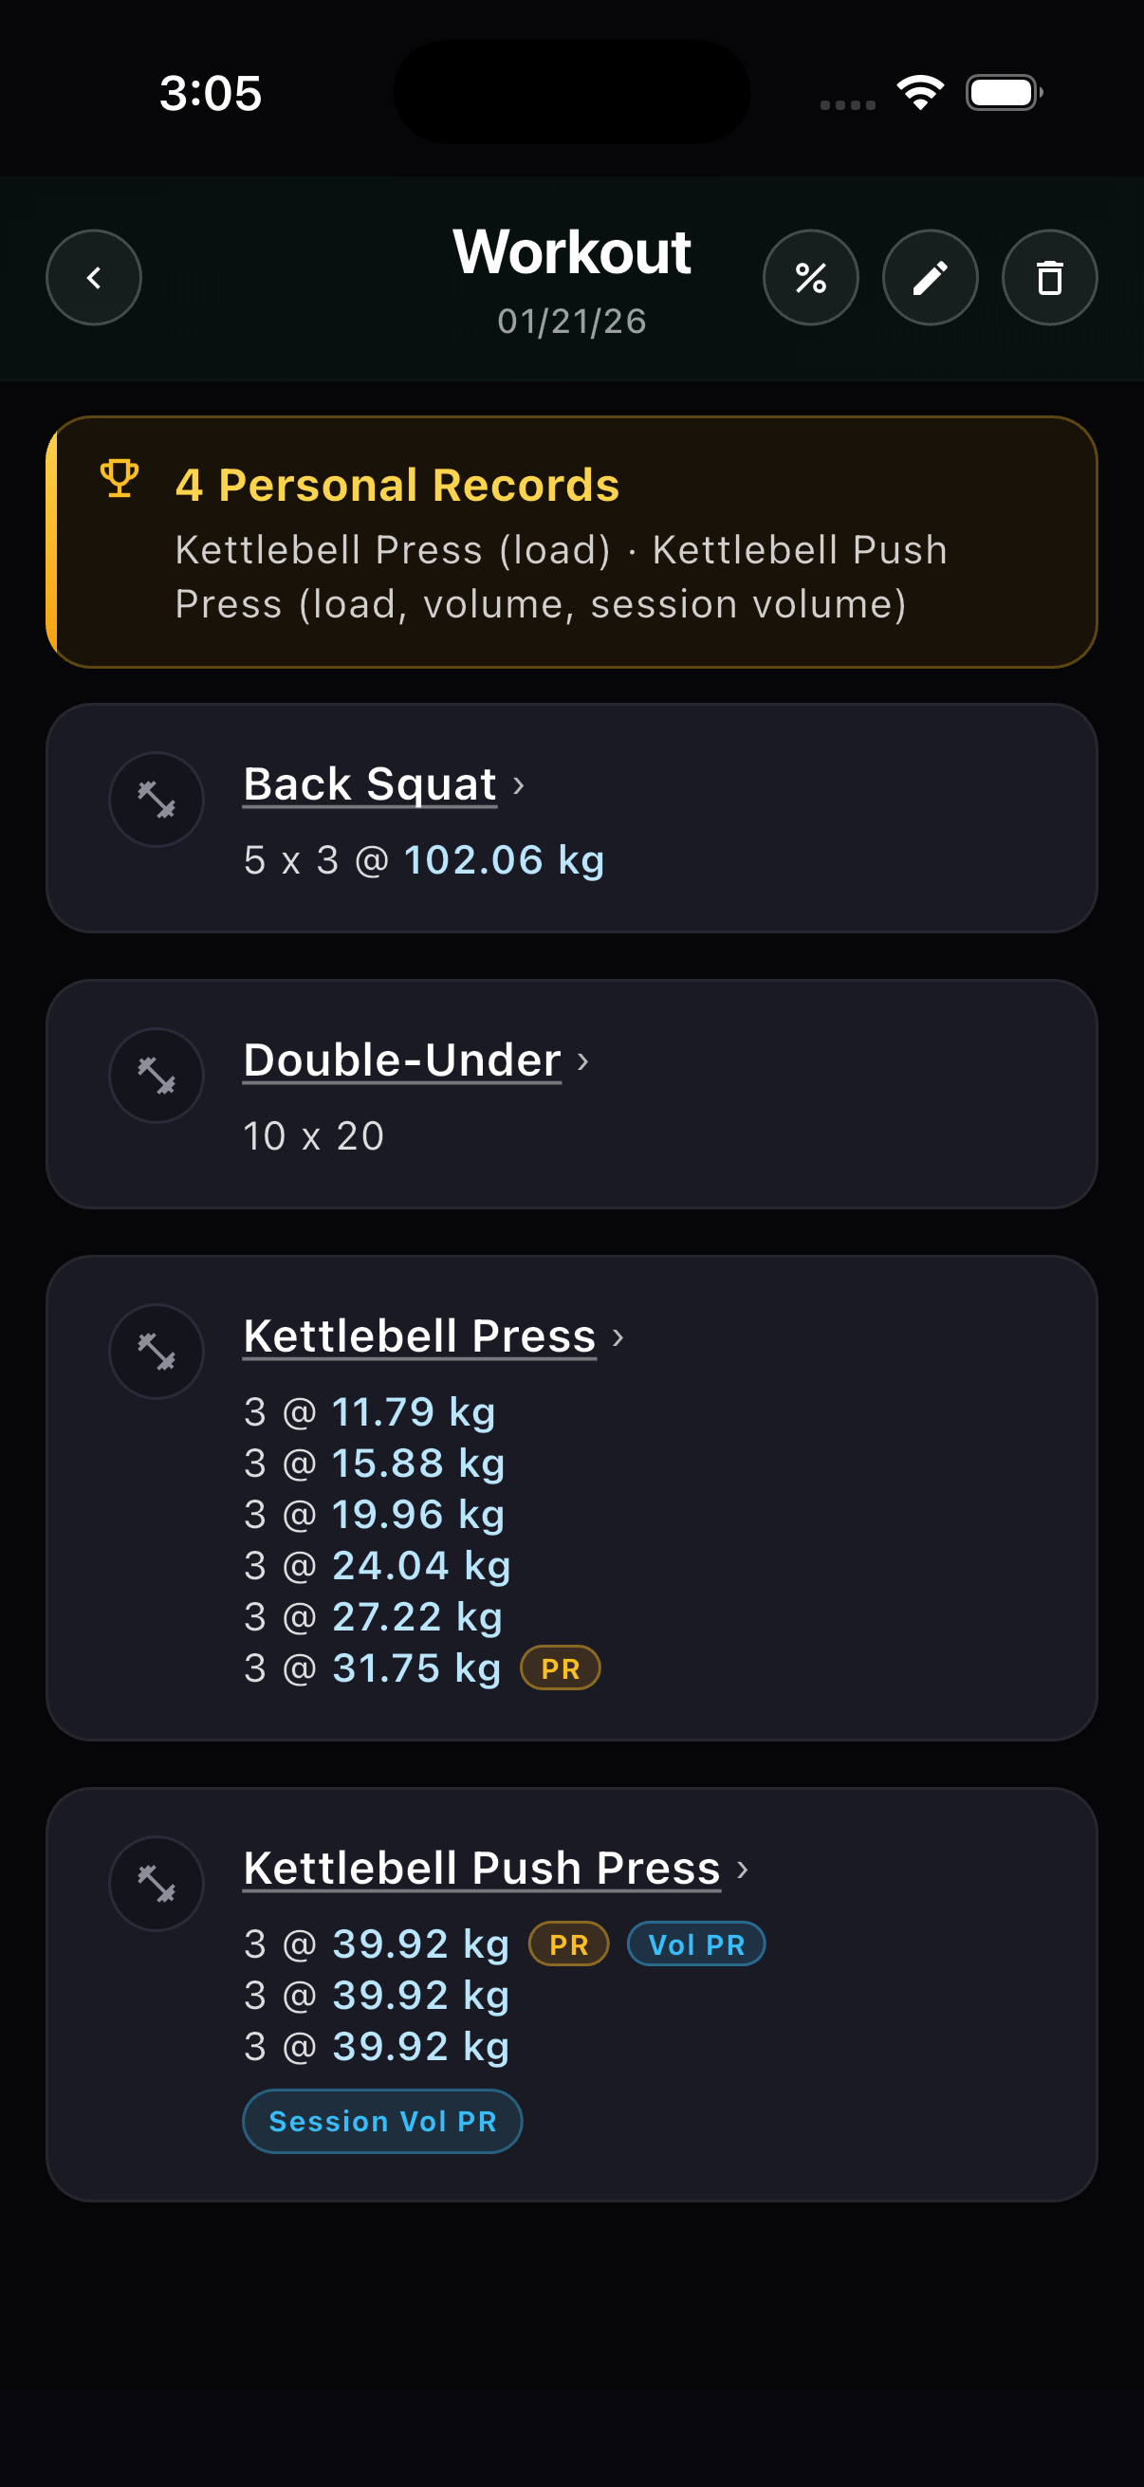Viewport: 1144px width, 2487px height.
Task: Tap the Back Squat dumbbell icon
Action: click(157, 800)
